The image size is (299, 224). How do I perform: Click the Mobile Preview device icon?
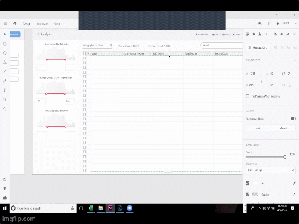pyautogui.click(x=269, y=23)
